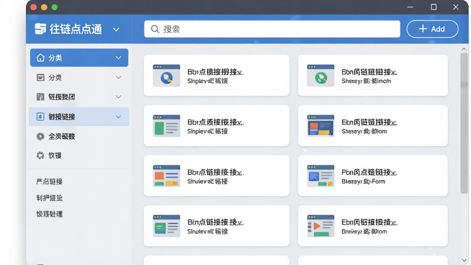Screen dimensions: 471x265
Task: Click the vertical scrollbar thumb
Action: [464, 123]
